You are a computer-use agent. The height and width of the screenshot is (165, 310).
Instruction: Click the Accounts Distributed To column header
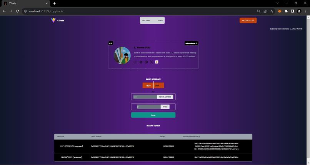click(x=192, y=137)
